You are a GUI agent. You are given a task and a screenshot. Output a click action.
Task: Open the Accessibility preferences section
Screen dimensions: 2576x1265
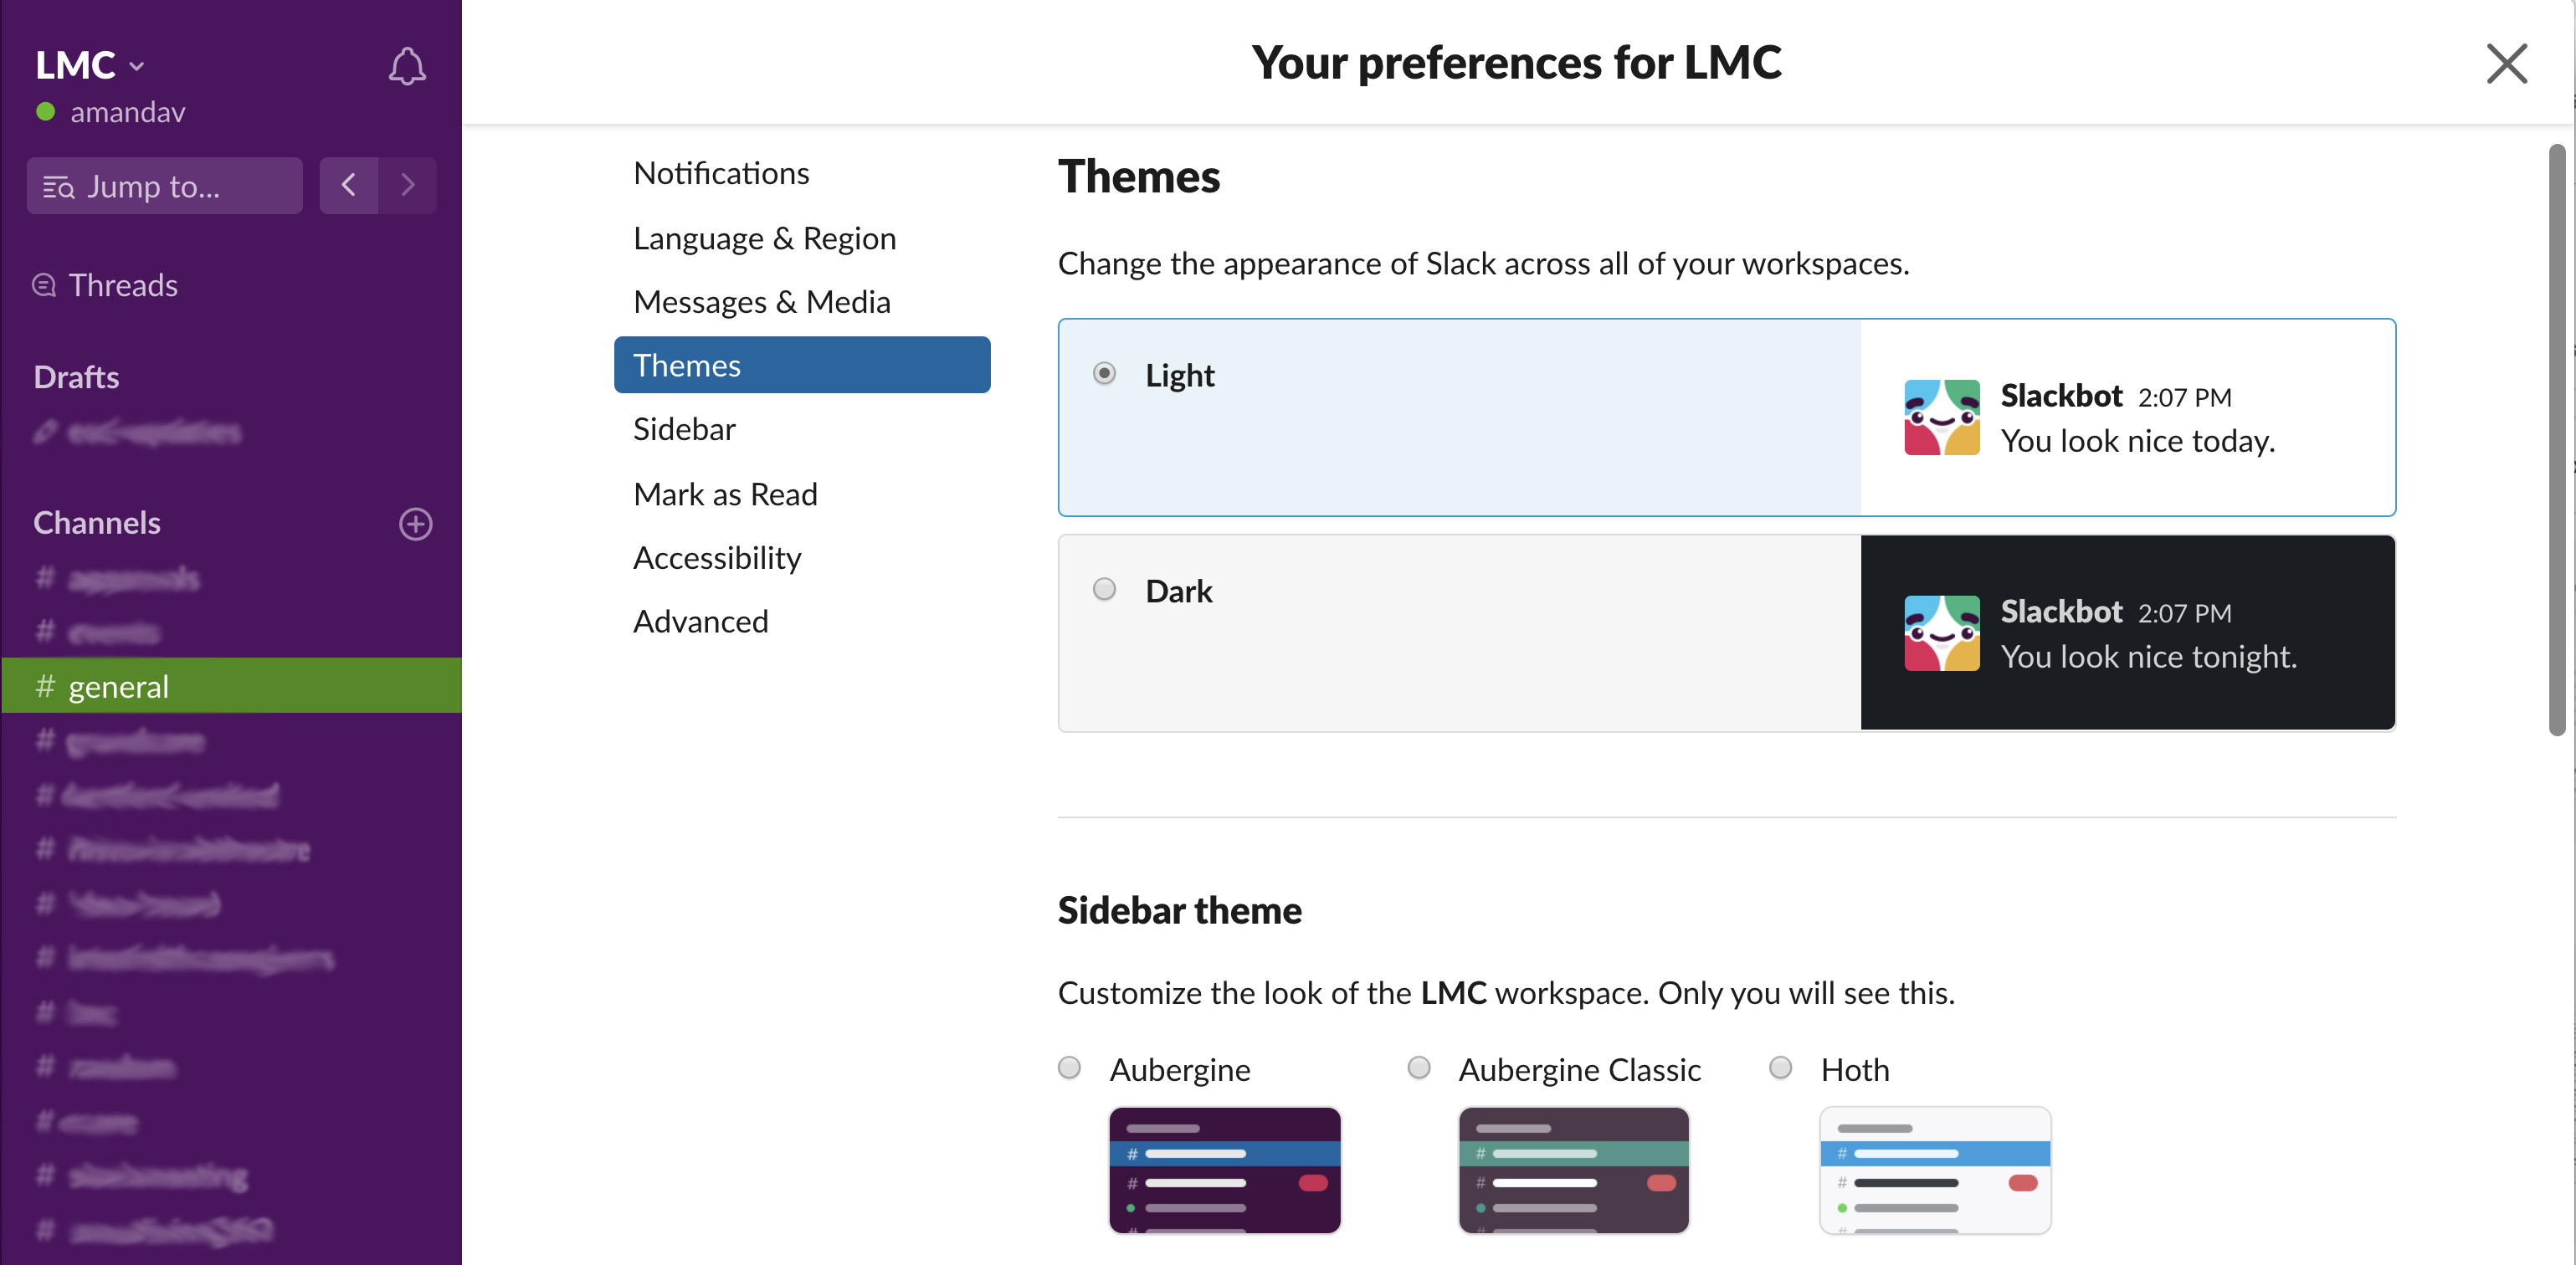click(x=716, y=557)
